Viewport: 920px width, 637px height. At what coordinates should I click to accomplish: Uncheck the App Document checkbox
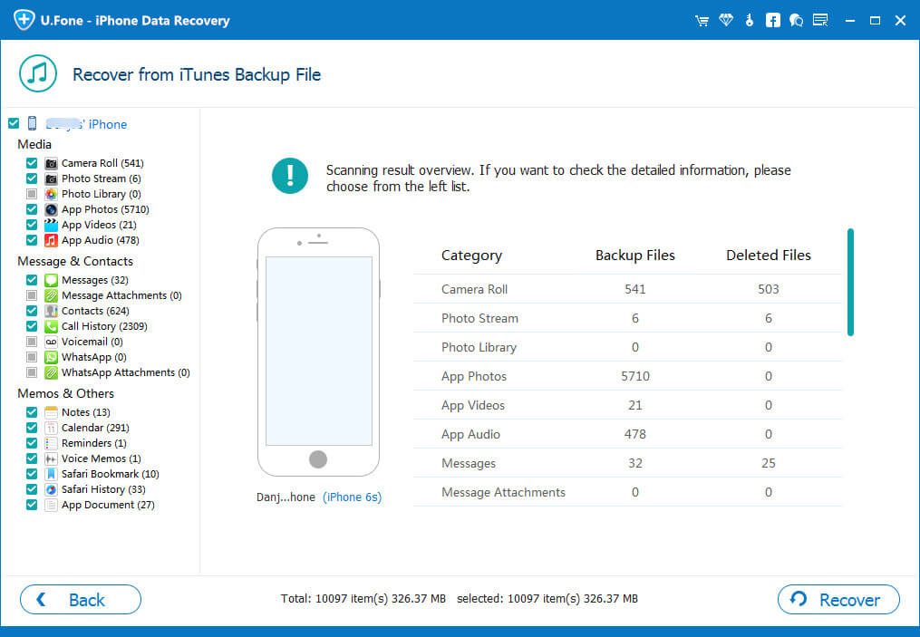(x=32, y=505)
